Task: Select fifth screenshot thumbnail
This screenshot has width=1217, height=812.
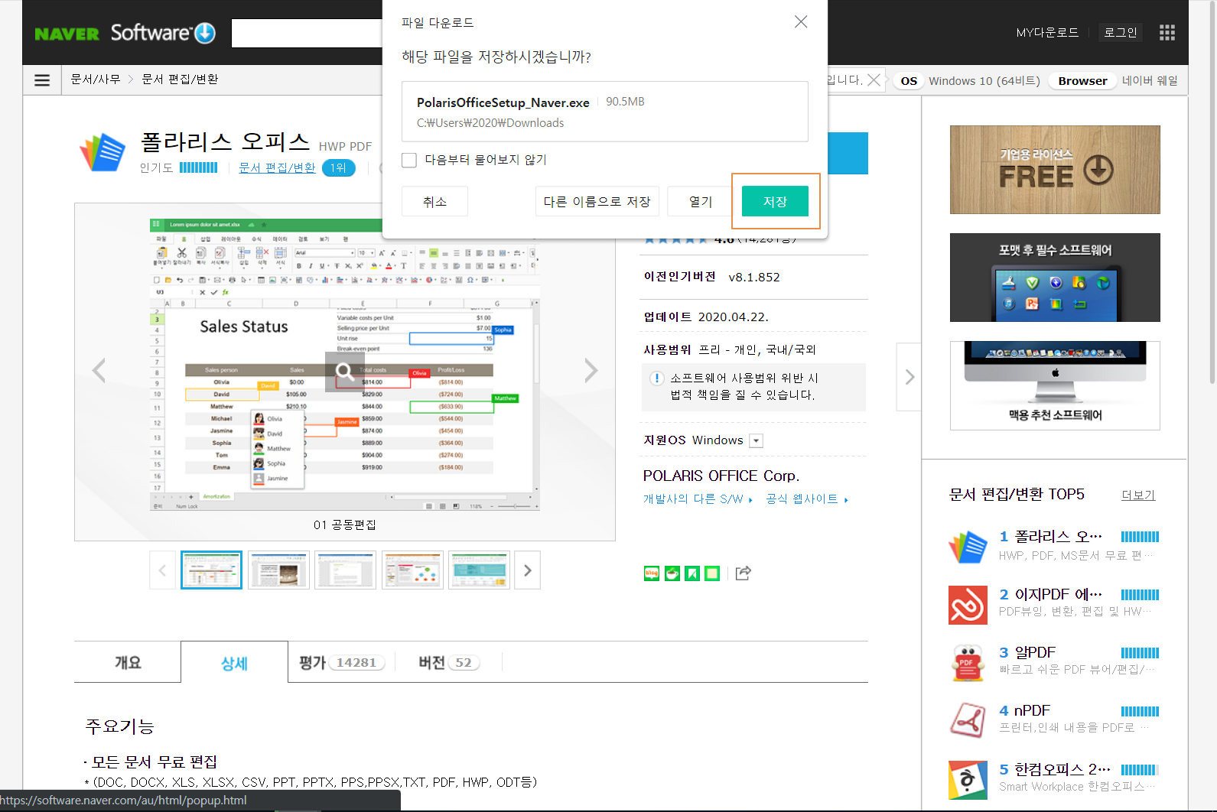Action: [x=479, y=570]
